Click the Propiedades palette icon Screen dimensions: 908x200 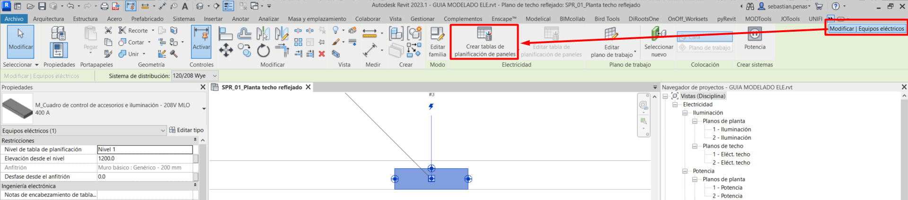coord(58,50)
